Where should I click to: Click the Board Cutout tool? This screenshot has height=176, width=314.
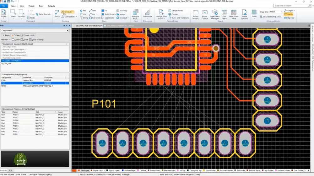[x=205, y=14]
